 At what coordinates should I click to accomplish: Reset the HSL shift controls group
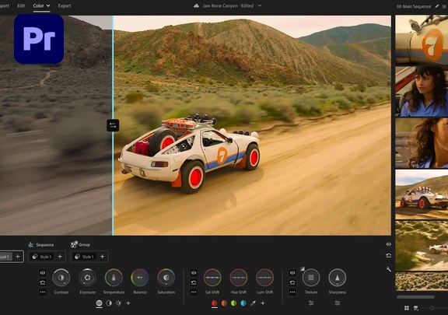(x=194, y=282)
